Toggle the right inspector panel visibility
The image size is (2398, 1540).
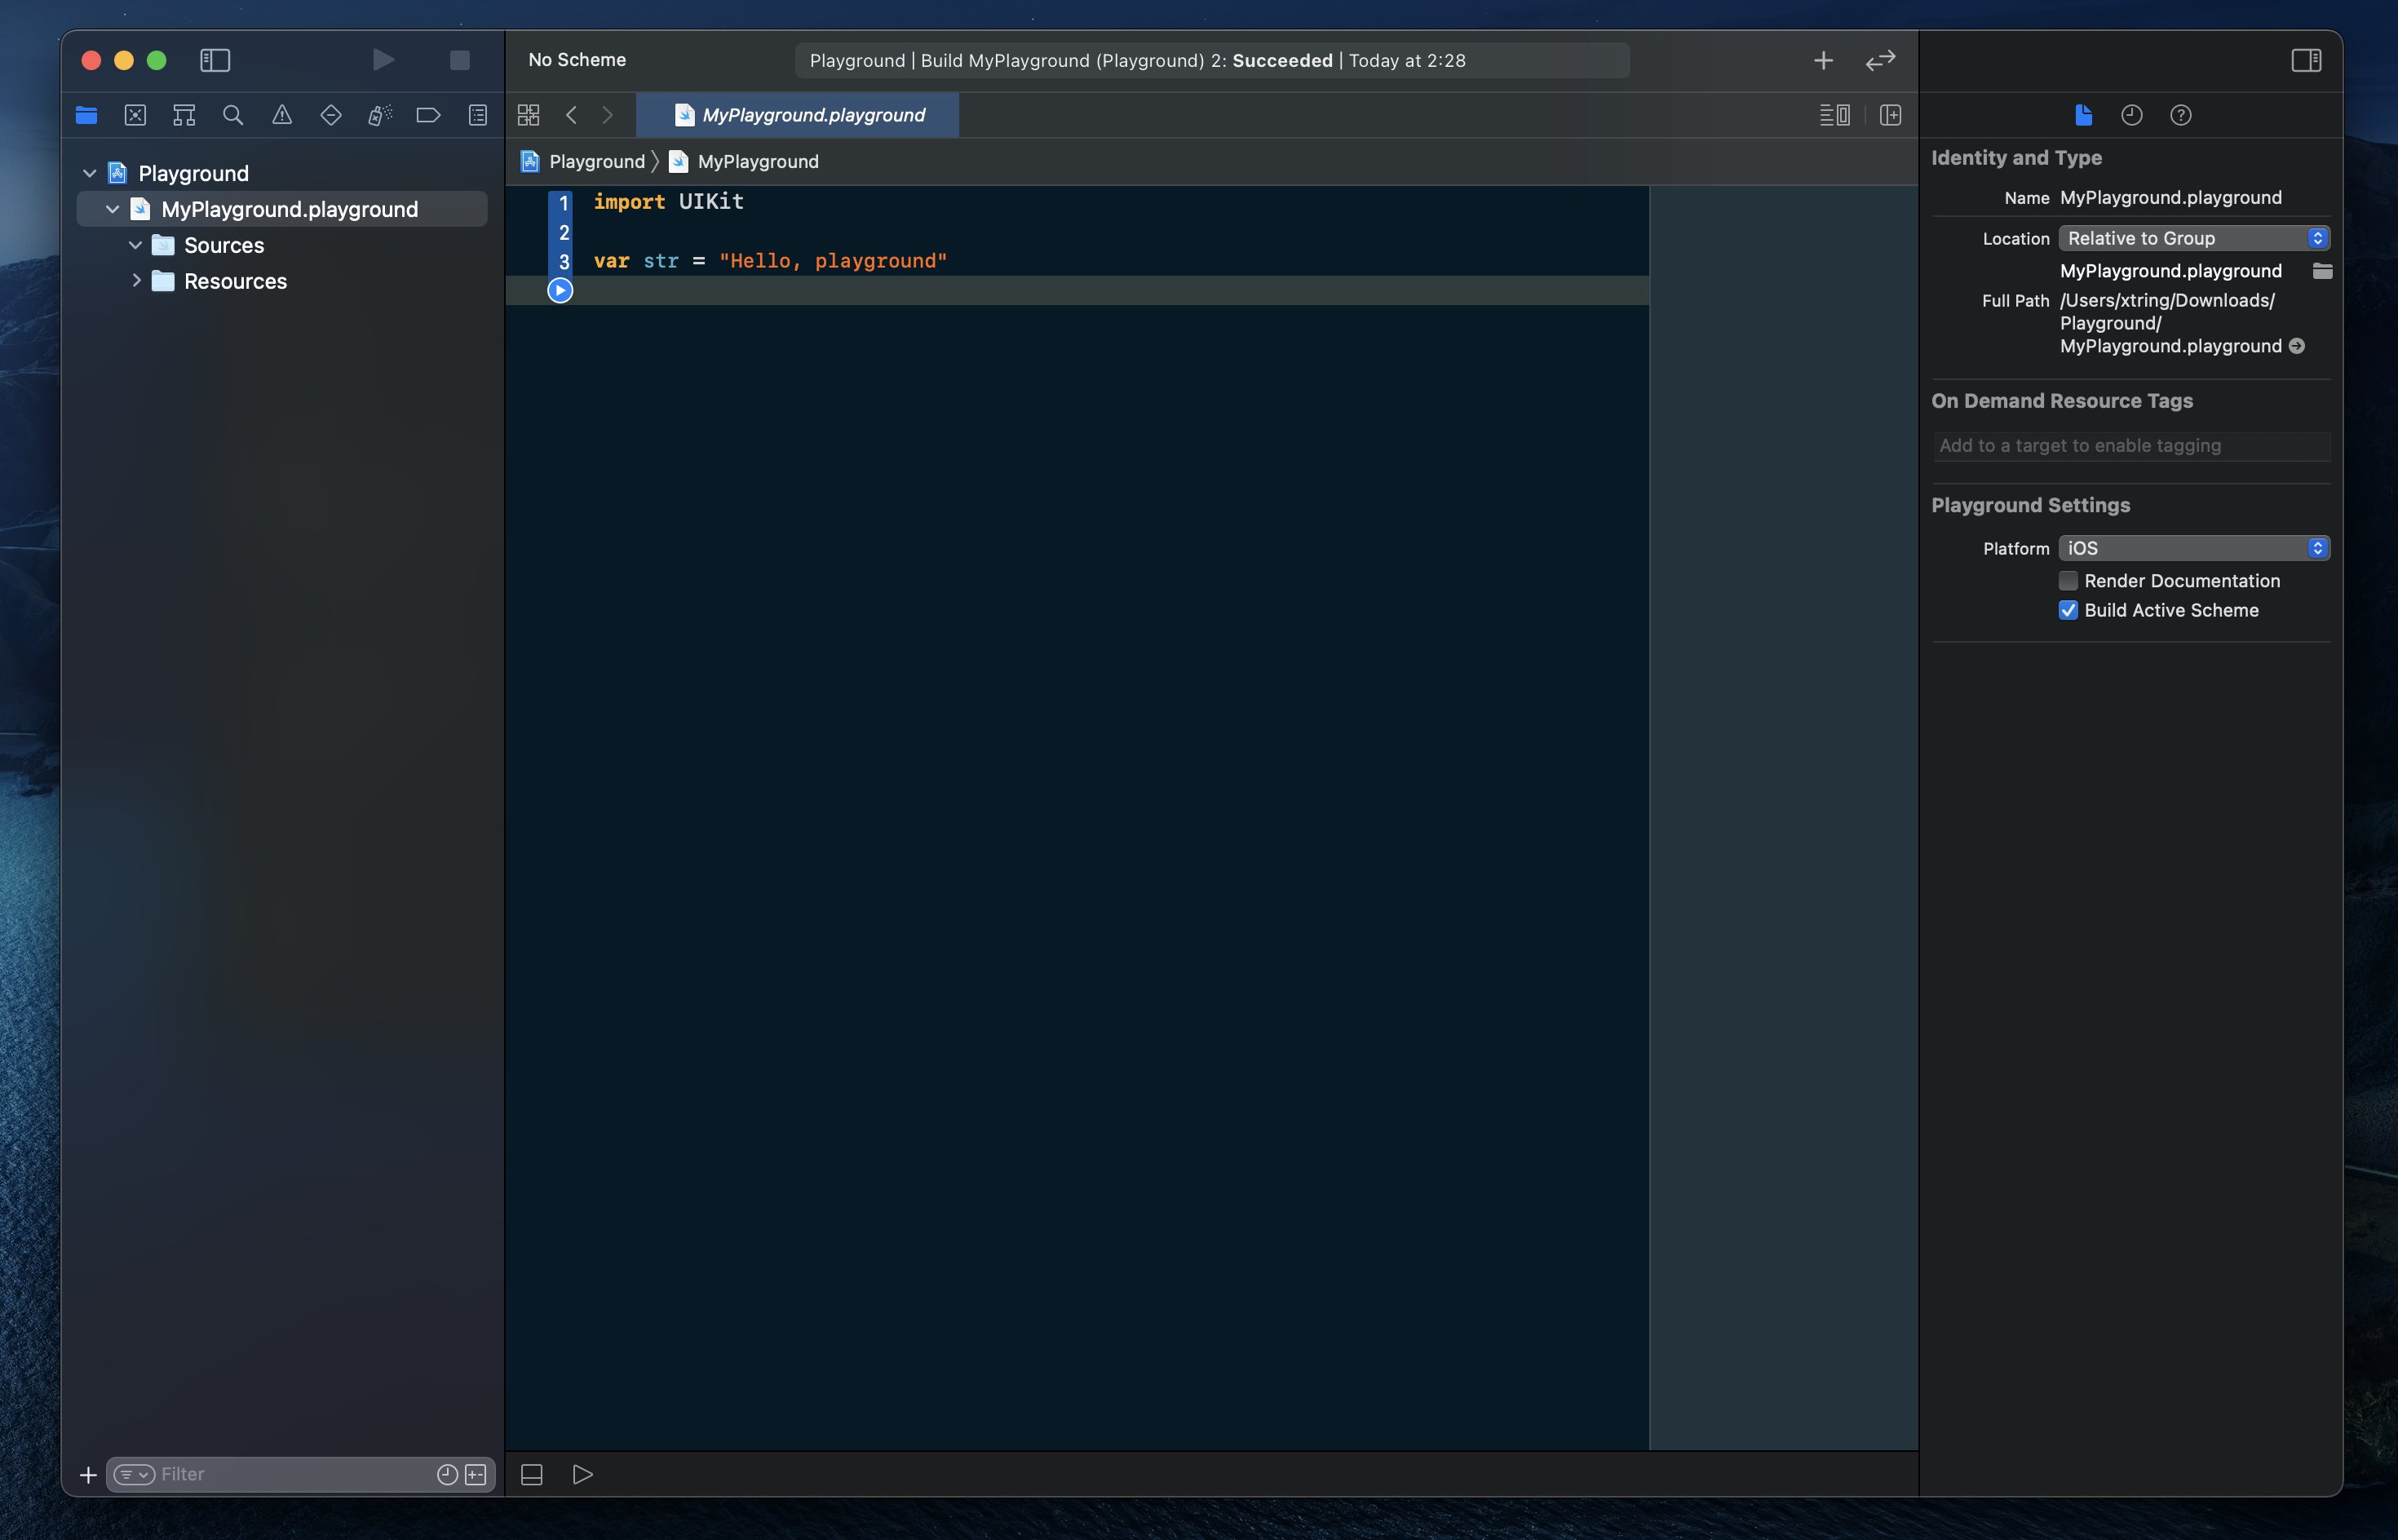[x=2306, y=60]
